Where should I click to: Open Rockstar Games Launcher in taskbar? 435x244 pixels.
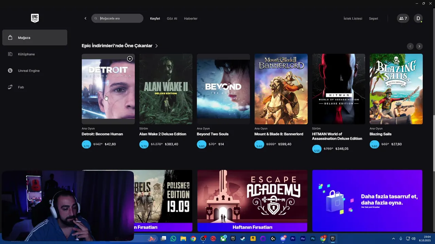tap(253, 239)
